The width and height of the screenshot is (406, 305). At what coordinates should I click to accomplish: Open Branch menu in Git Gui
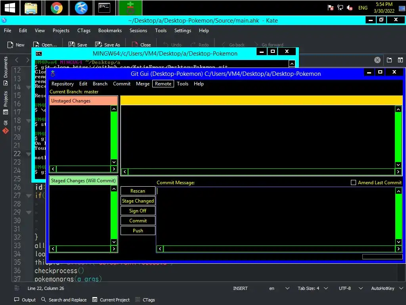pyautogui.click(x=100, y=84)
